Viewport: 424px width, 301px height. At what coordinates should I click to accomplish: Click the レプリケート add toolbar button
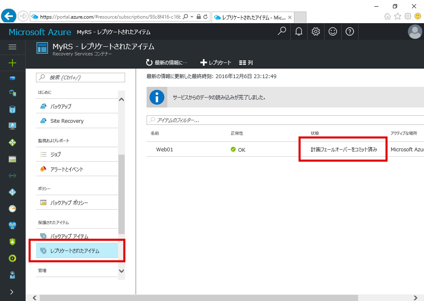point(216,62)
